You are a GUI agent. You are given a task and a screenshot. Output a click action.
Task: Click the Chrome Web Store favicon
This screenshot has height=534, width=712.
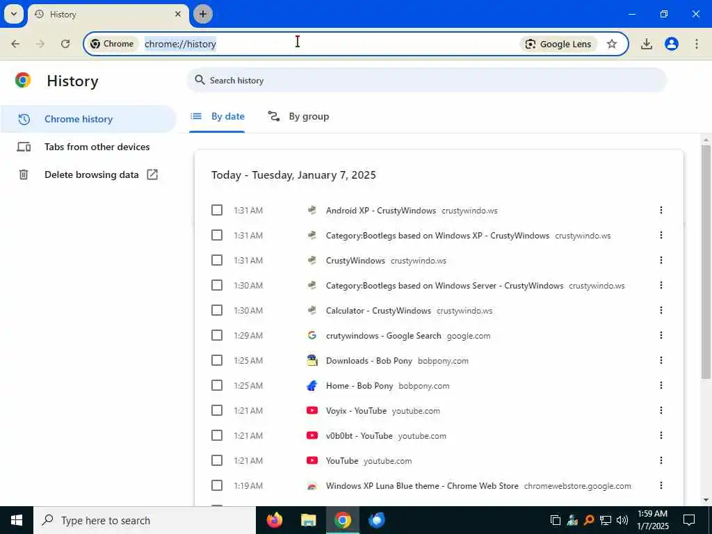point(312,486)
